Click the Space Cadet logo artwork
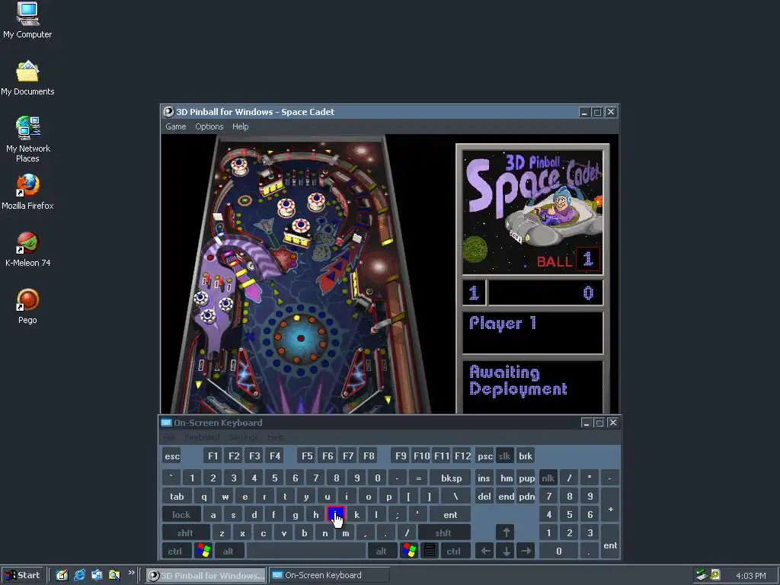Viewport: 780px width, 585px height. (x=532, y=213)
